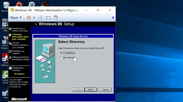183x102 pixels.
Task: Click the Windows 98 flag logo in header
Action: 35,24
